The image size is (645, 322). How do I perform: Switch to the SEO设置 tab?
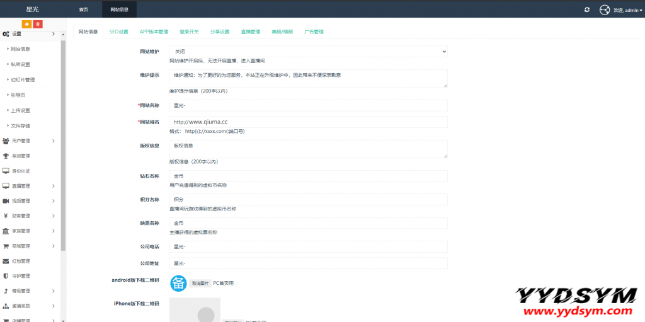click(x=118, y=32)
